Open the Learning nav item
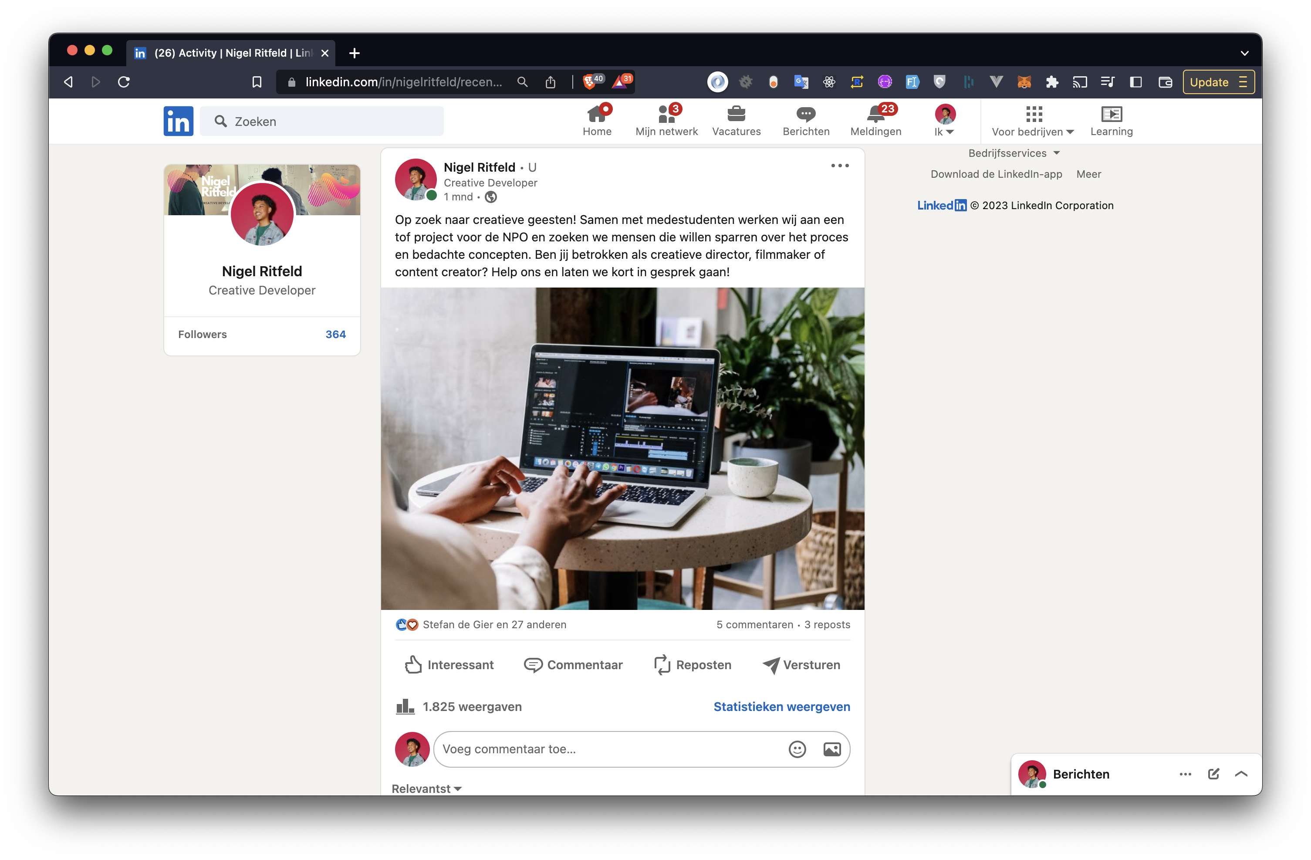Viewport: 1311px width, 860px height. click(x=1111, y=120)
